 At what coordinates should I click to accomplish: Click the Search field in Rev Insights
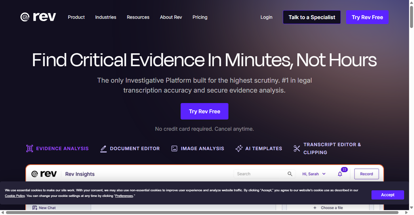click(264, 174)
